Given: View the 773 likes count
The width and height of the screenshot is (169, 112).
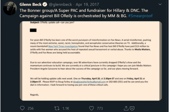Looking at the screenshot, I should click(100, 108).
